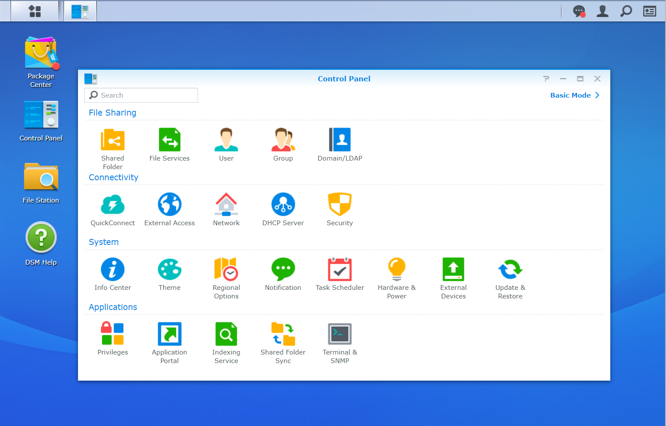Open the widgets panel icon
The image size is (666, 426).
point(650,11)
